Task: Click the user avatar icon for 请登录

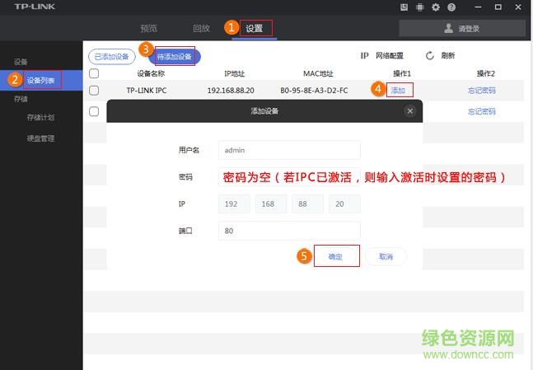Action: pyautogui.click(x=448, y=28)
